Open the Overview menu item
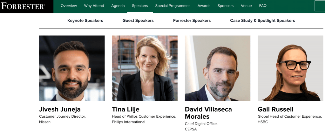 pyautogui.click(x=69, y=6)
